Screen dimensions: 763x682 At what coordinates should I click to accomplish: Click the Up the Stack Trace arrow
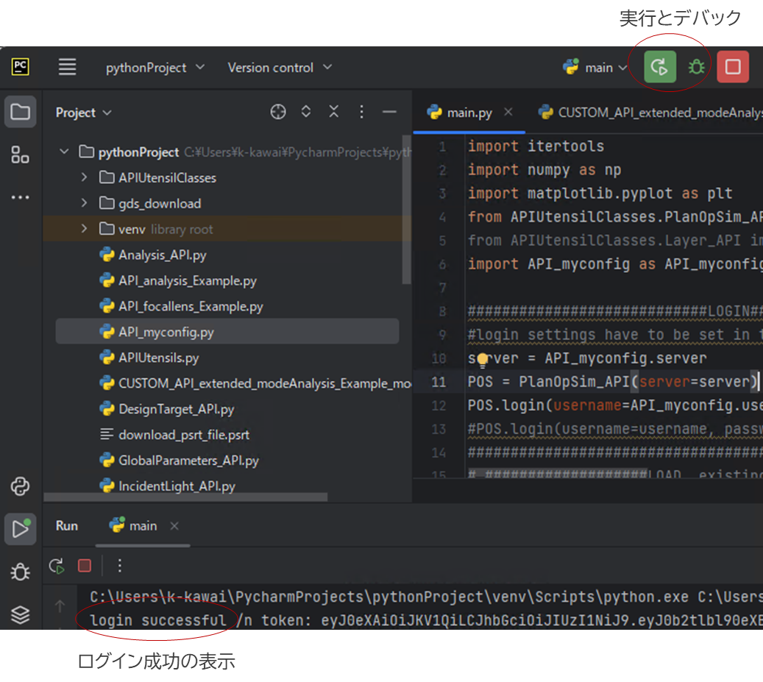tap(60, 606)
